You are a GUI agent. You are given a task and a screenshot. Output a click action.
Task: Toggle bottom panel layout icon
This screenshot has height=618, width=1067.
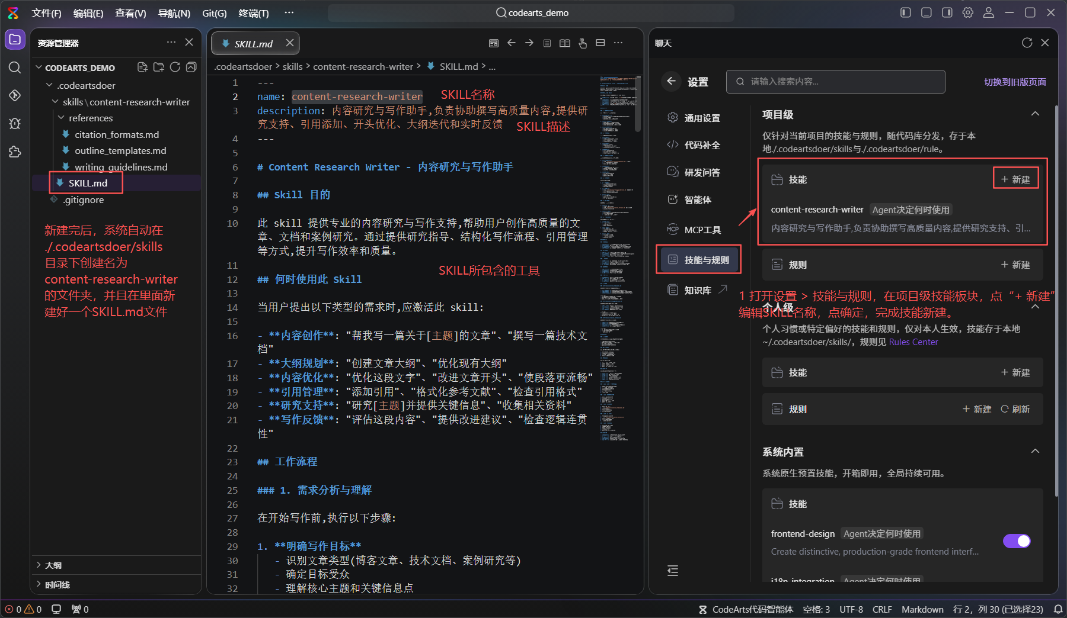(x=927, y=12)
